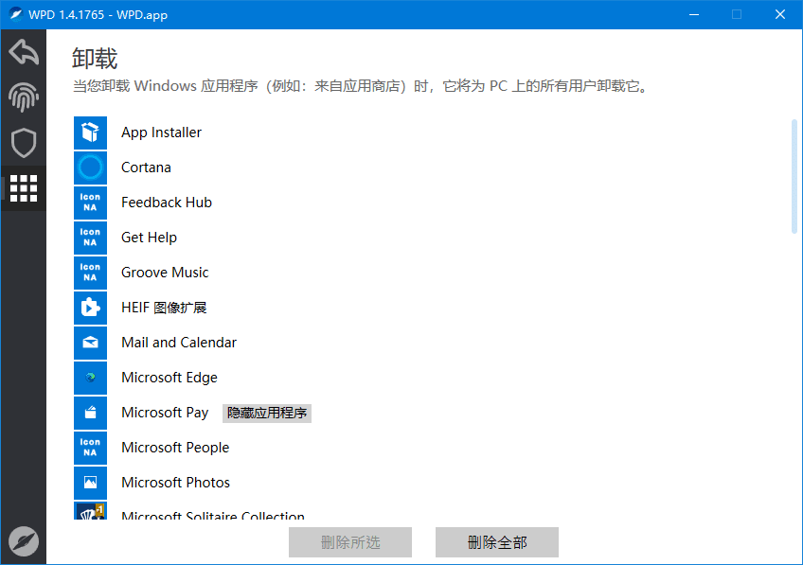Open the shield blocker section
This screenshot has width=803, height=565.
(x=24, y=143)
